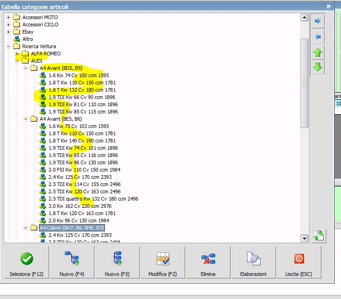Click the blue right arrow icon
This screenshot has width=341, height=299.
pos(318,21)
